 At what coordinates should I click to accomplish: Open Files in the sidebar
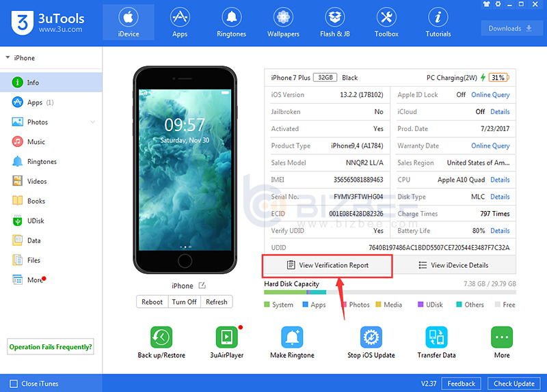pyautogui.click(x=51, y=260)
